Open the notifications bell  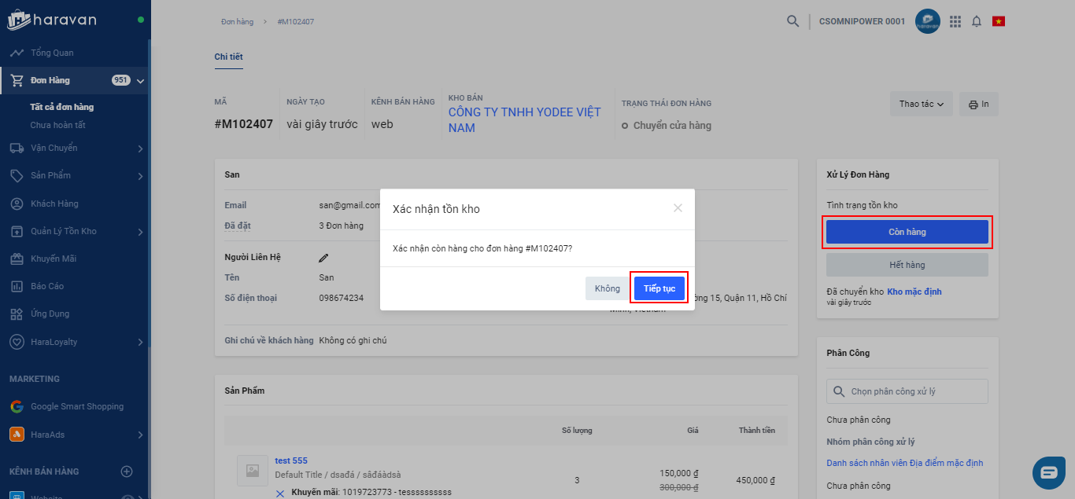click(977, 21)
